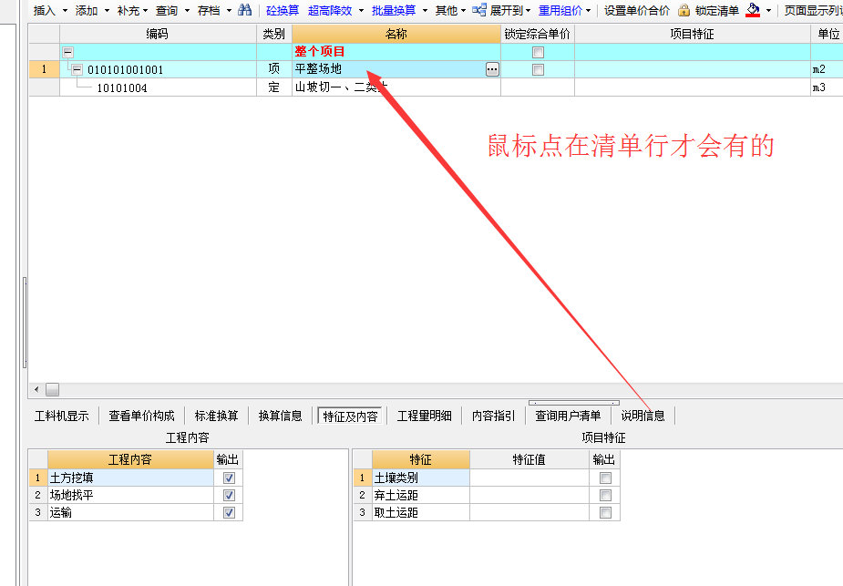Screen dimensions: 843x586
Task: Collapse the 整个项目 tree node
Action: [67, 52]
